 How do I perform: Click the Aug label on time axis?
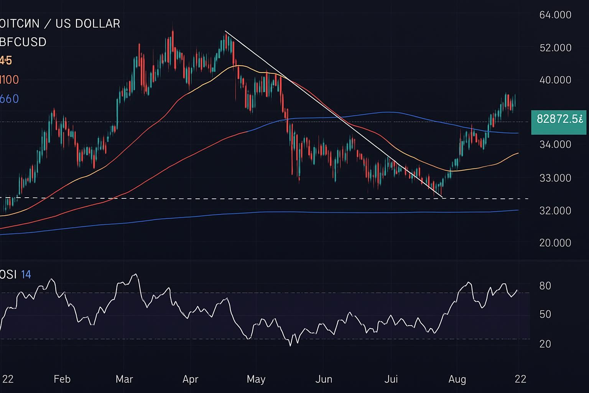coord(457,379)
